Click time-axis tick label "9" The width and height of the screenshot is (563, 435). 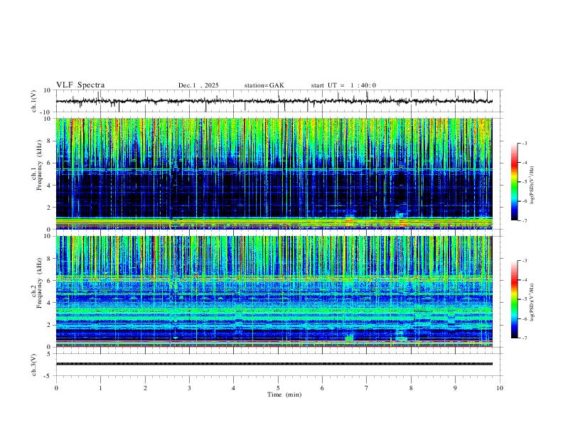455,388
